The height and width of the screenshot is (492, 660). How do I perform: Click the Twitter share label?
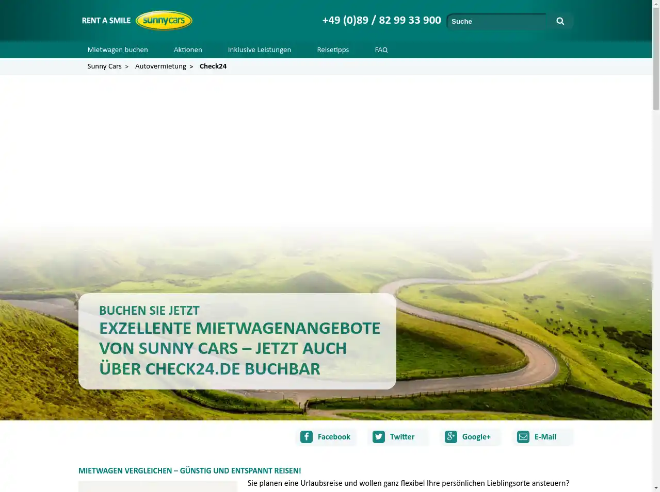click(402, 437)
